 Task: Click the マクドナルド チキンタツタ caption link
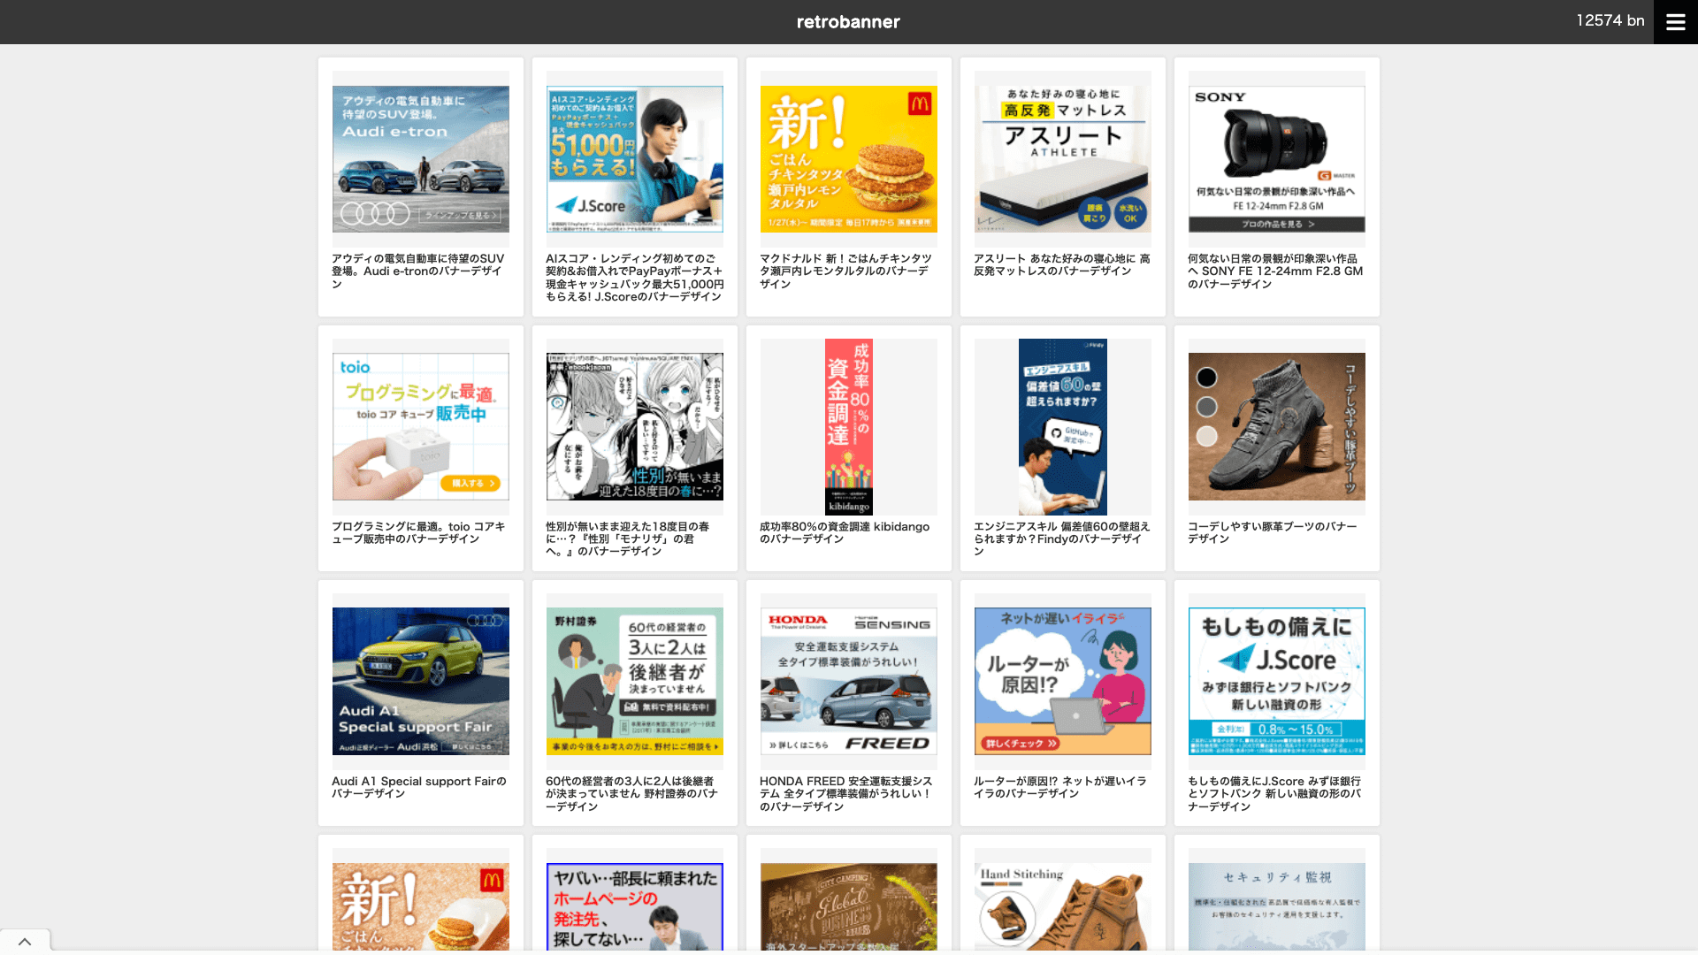pos(846,271)
